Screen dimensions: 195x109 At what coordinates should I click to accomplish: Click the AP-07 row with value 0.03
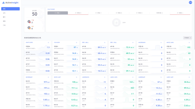click(38, 65)
